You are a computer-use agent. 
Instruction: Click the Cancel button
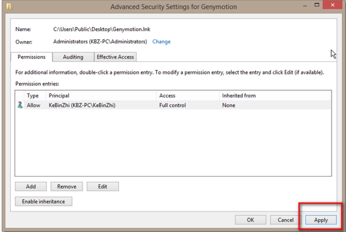[285, 220]
